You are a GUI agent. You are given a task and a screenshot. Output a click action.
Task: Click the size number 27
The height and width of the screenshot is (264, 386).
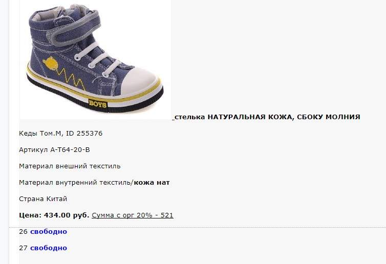[x=23, y=248]
